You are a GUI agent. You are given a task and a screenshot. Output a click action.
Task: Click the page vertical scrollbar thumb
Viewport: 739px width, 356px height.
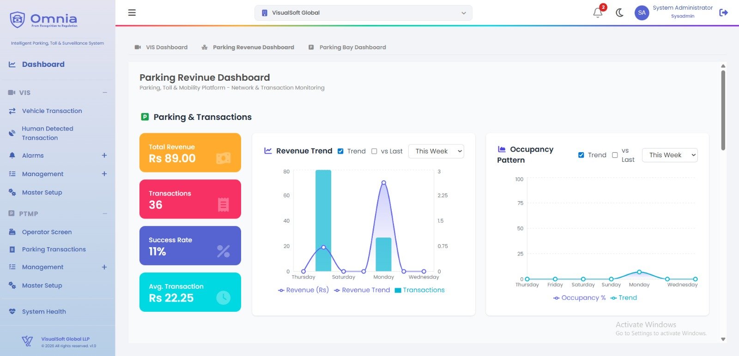[x=723, y=110]
